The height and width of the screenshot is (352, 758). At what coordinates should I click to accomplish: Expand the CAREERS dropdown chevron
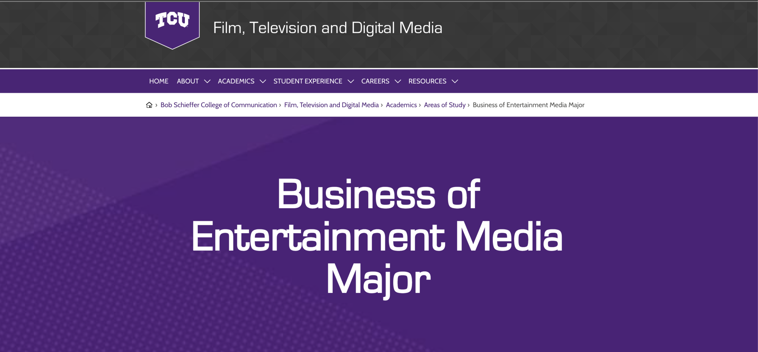pyautogui.click(x=398, y=81)
